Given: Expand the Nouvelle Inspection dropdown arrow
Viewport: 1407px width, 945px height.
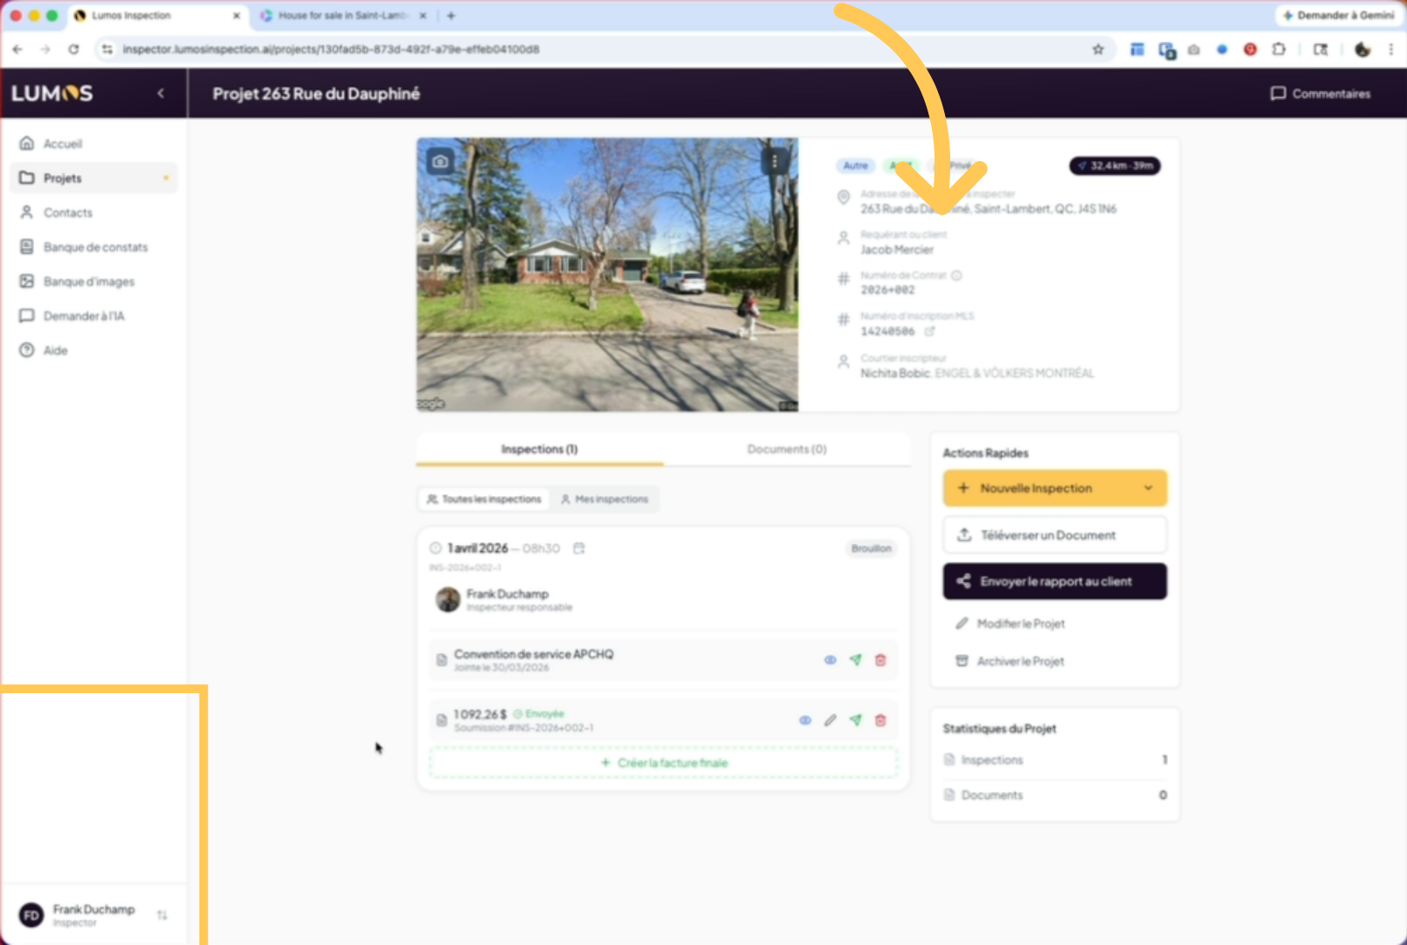Looking at the screenshot, I should coord(1148,488).
